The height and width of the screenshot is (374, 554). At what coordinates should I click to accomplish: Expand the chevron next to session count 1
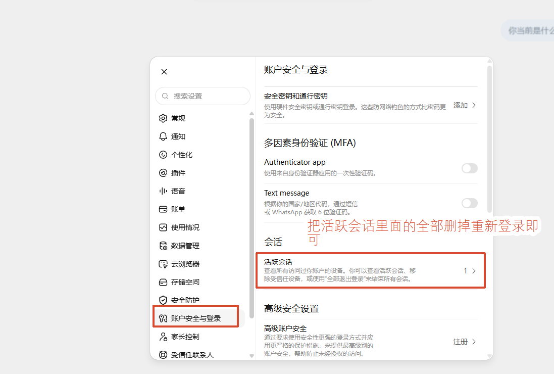click(x=474, y=271)
